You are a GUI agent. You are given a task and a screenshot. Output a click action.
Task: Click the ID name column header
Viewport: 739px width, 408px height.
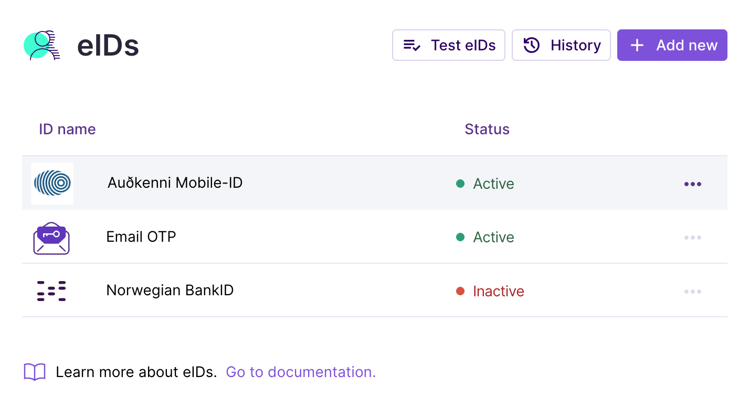point(67,130)
